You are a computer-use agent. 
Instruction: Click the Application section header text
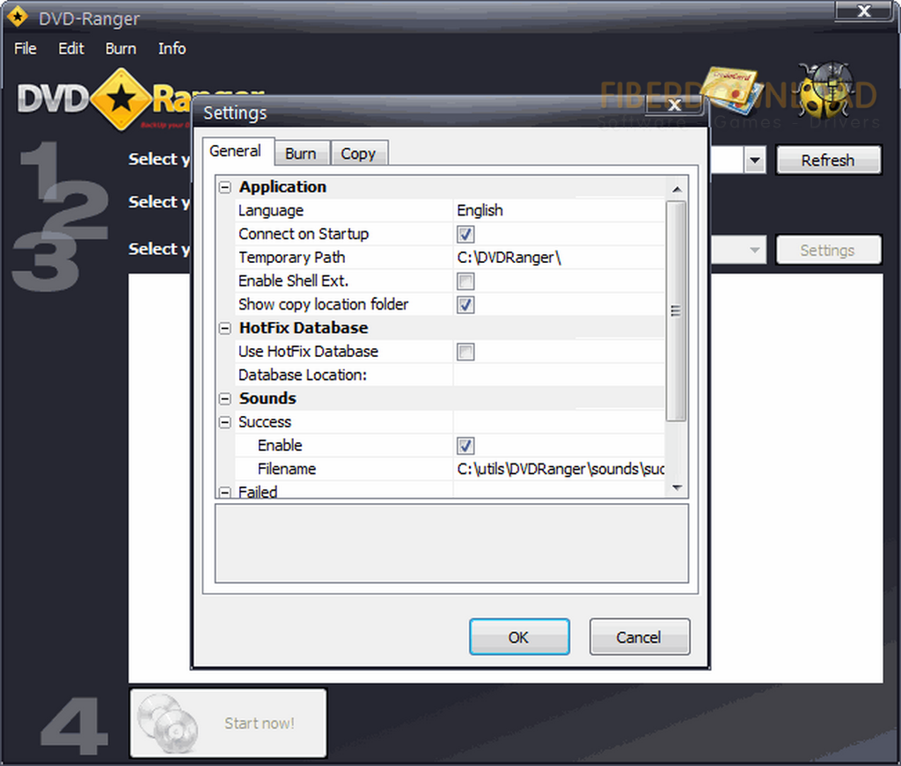[x=282, y=187]
